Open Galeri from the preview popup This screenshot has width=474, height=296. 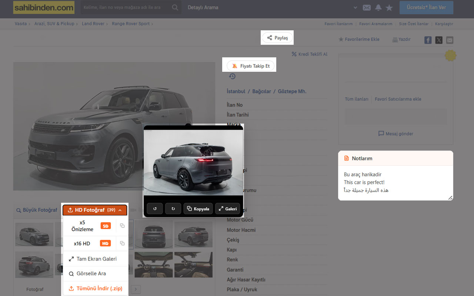click(228, 209)
